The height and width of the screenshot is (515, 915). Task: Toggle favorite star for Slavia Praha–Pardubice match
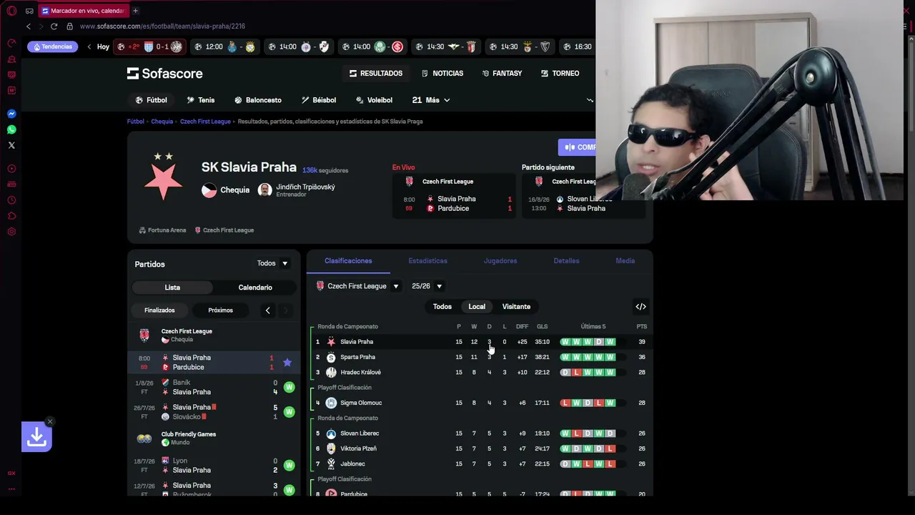click(x=287, y=363)
